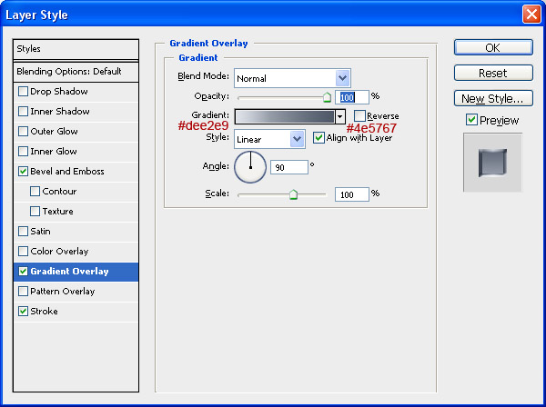Click the Opacity slider handle

[327, 97]
